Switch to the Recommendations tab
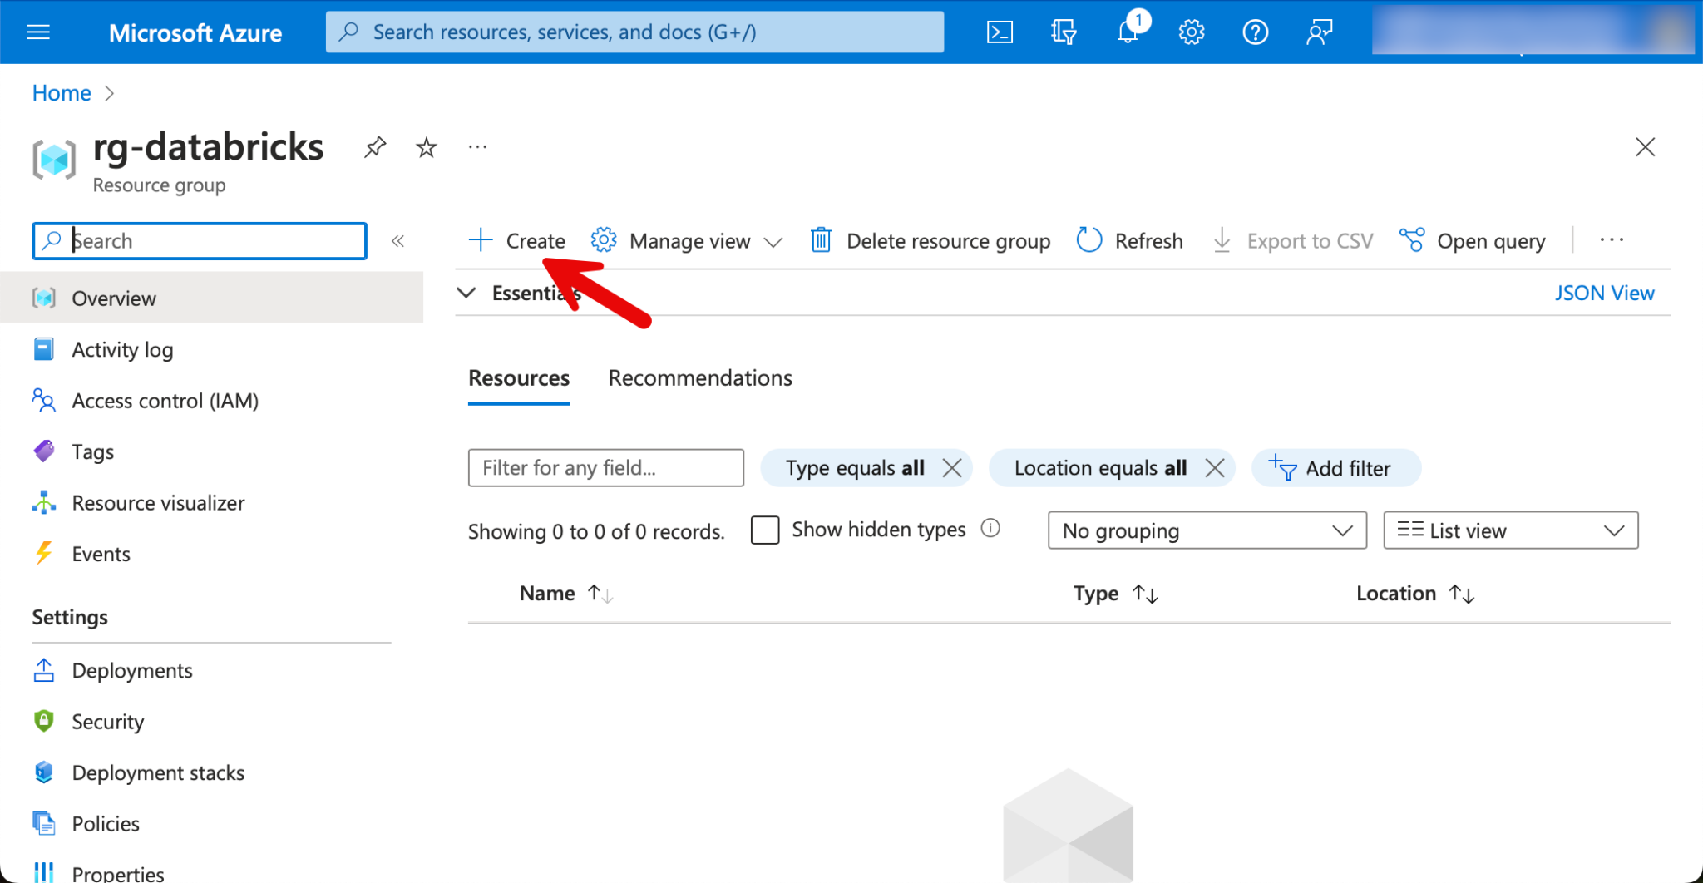This screenshot has height=883, width=1703. tap(699, 378)
